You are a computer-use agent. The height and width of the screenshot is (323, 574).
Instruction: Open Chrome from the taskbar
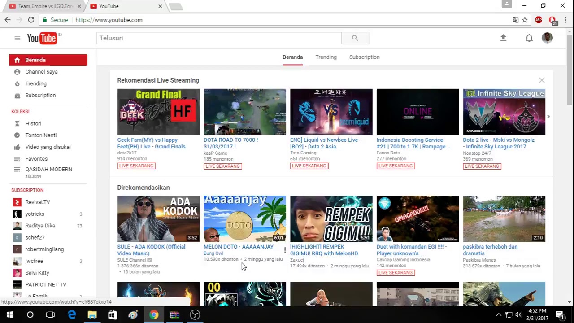click(x=154, y=315)
